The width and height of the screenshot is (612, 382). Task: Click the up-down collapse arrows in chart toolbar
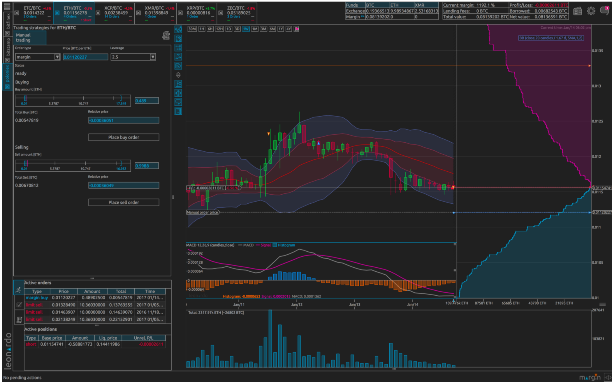coord(178,75)
